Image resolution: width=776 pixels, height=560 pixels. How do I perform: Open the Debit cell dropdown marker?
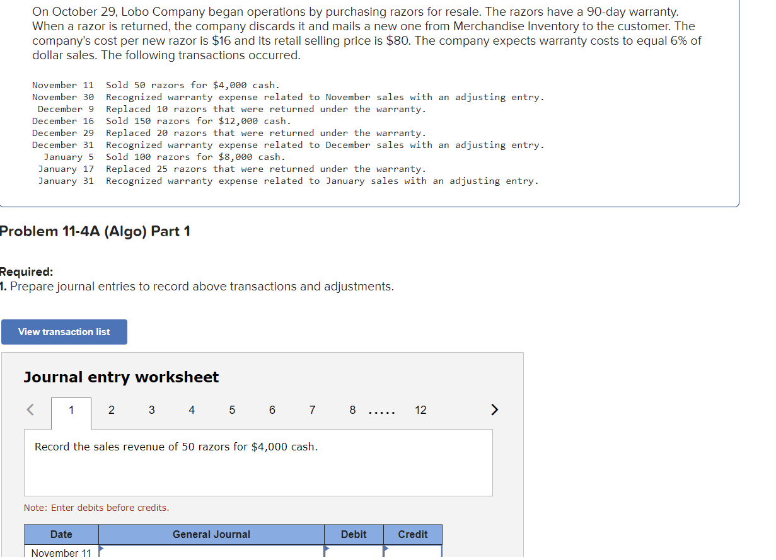click(326, 549)
